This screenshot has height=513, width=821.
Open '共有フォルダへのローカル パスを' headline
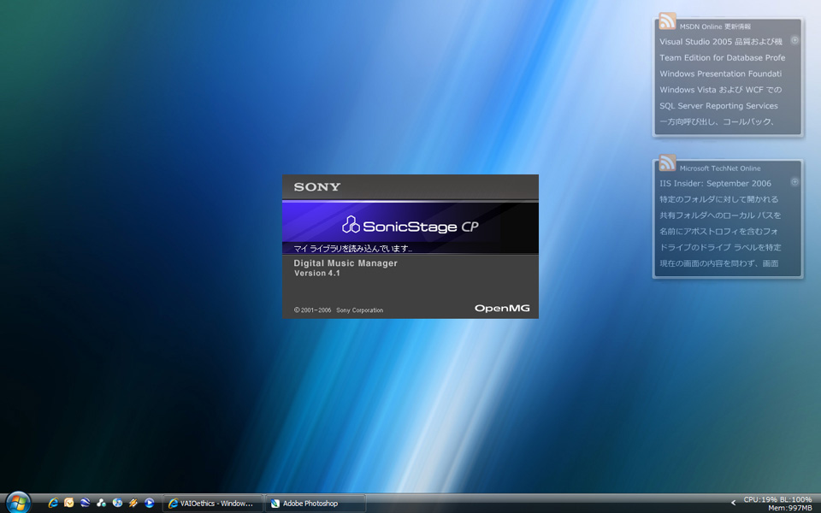pyautogui.click(x=720, y=215)
